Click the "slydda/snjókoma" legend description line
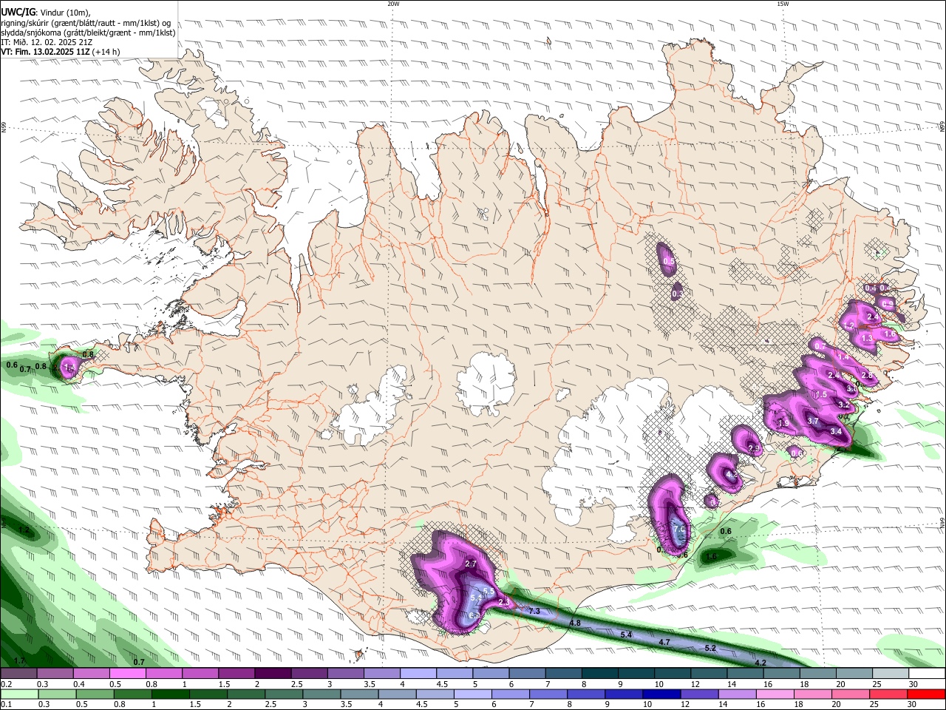 [88, 33]
